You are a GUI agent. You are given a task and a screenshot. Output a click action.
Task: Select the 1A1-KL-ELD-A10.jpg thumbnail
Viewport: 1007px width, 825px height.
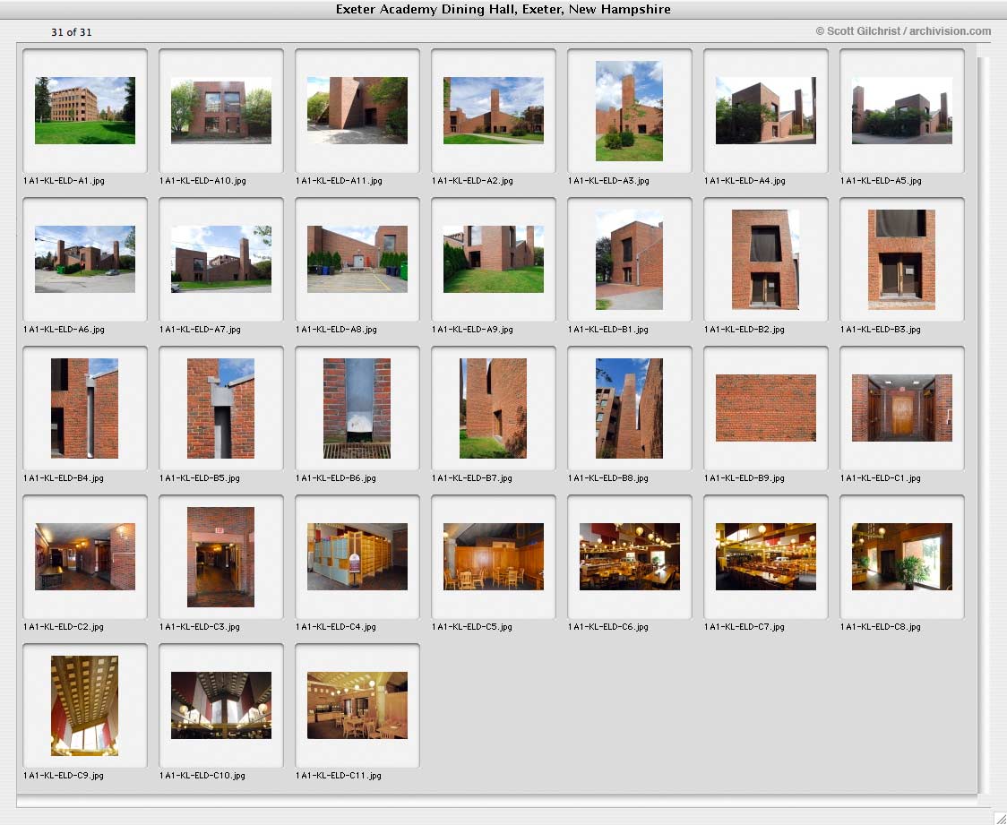[221, 110]
